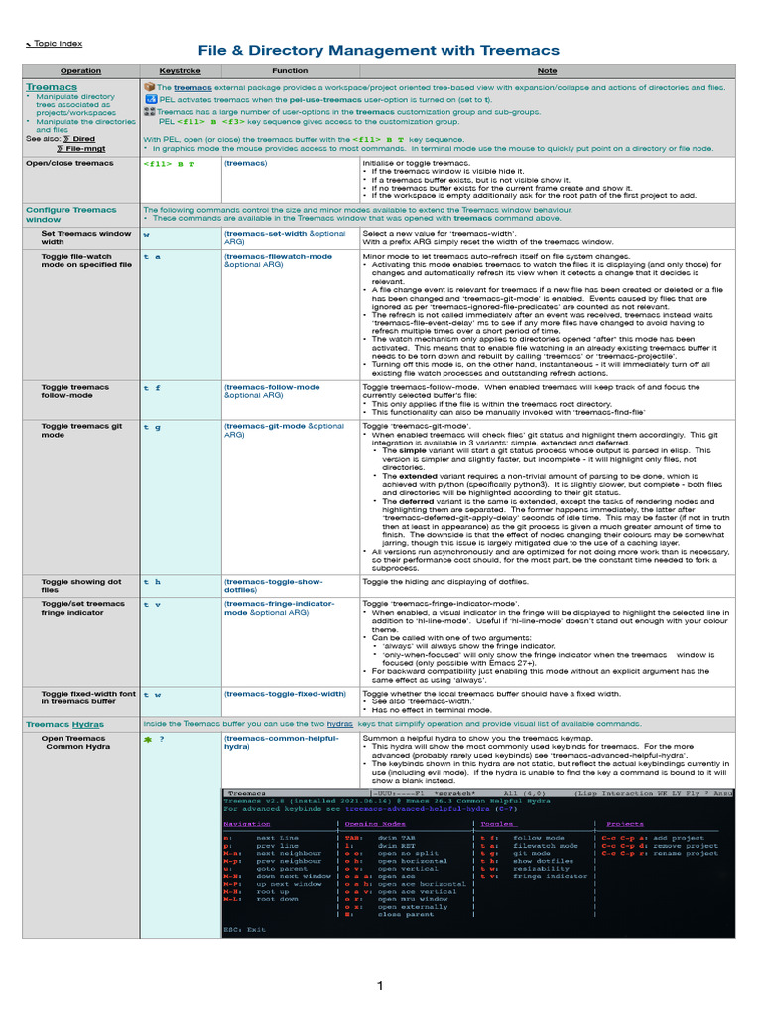Open treemacs-follow-mode function link
Image resolution: width=762 pixels, height=1016 pixels.
272,391
